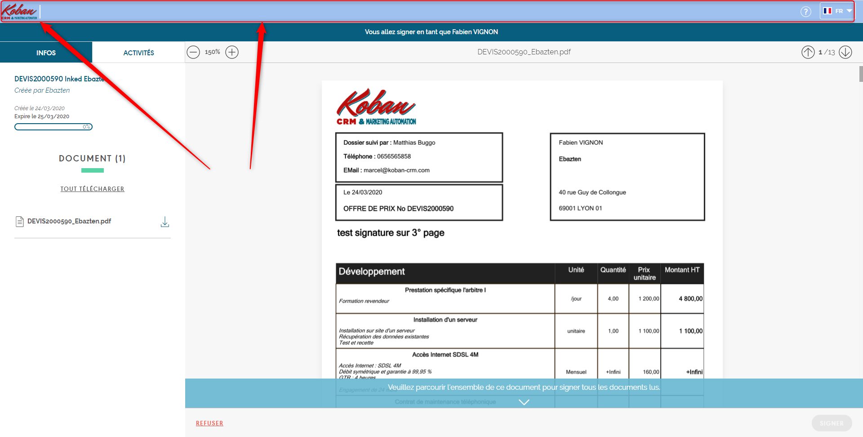This screenshot has height=437, width=863.
Task: Click 'Créée par Ebazten' text
Action: [42, 90]
